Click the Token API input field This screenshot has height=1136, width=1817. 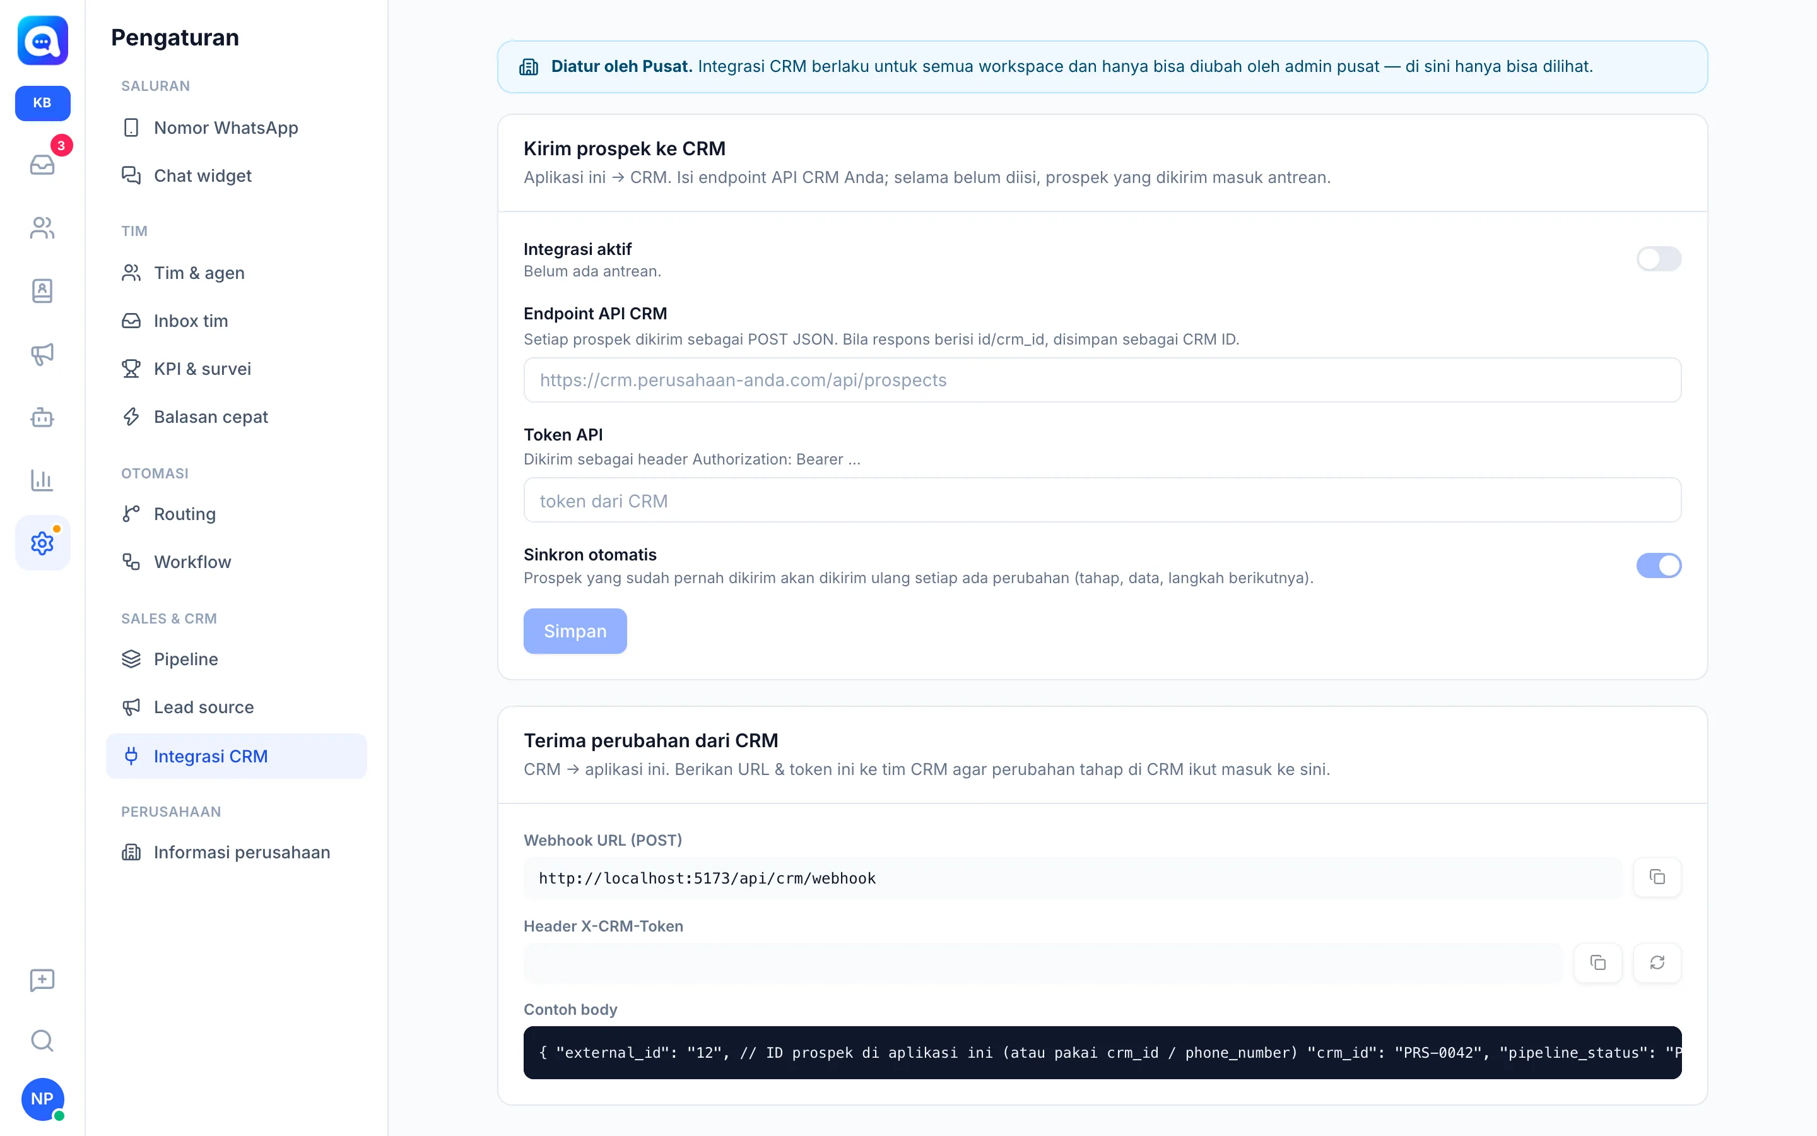coord(1102,500)
